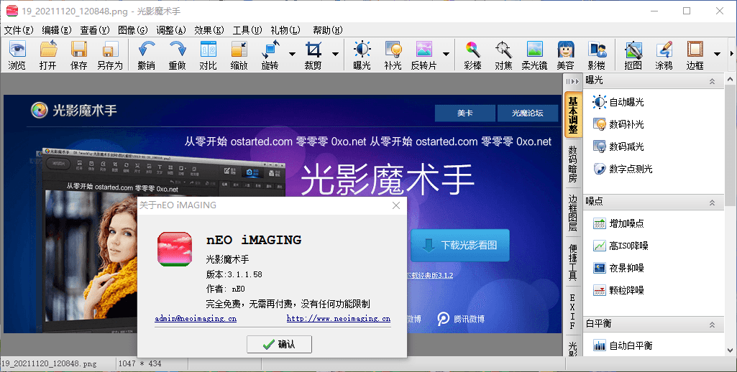Open the 边框 frame tool
The height and width of the screenshot is (372, 737).
(x=695, y=55)
